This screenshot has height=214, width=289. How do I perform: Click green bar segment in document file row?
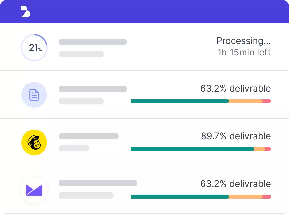tap(180, 101)
